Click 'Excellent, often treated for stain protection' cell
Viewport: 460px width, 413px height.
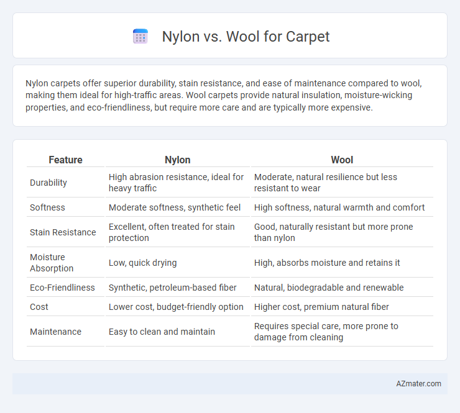(x=178, y=232)
